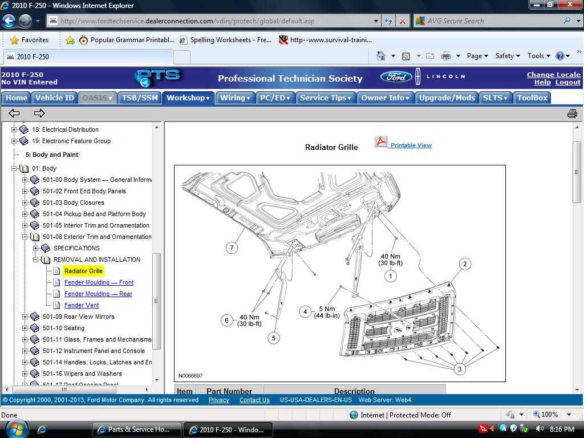Click the Change Locale link

click(553, 75)
